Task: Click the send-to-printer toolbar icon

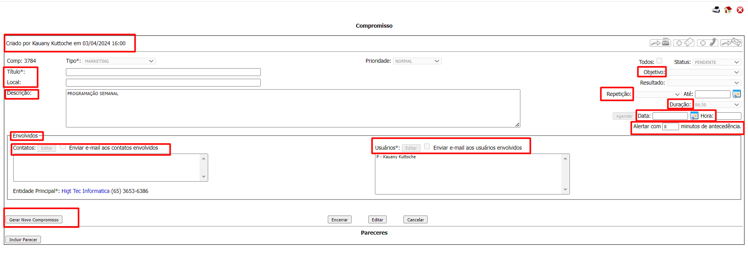Action: tap(660, 42)
